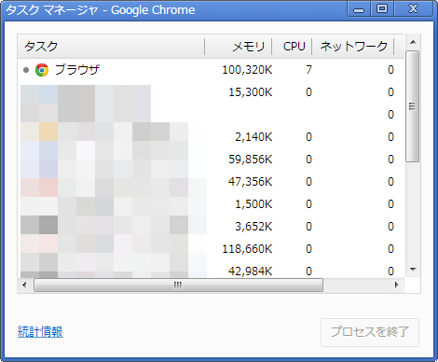Image resolution: width=438 pixels, height=362 pixels.
Task: Open the 統計情報 link
Action: point(40,332)
